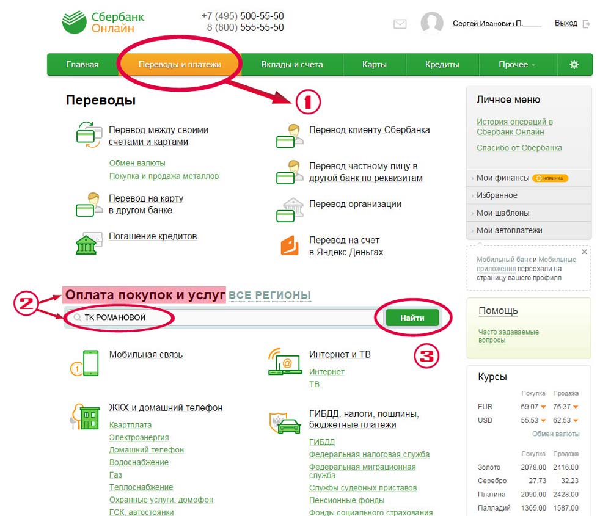The width and height of the screenshot is (611, 516).
Task: Open the messages envelope icon
Action: click(400, 24)
